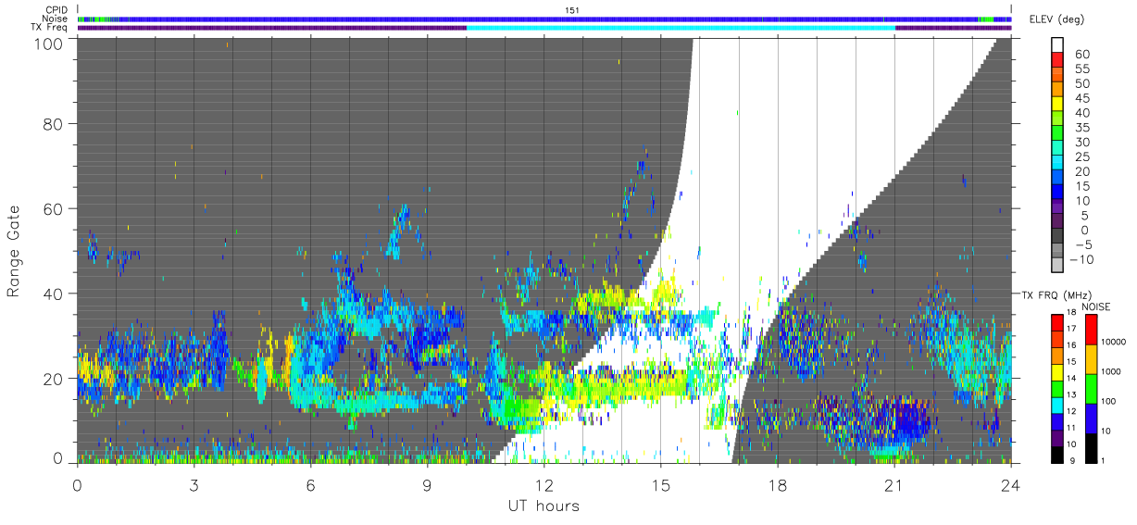1137x525 pixels.
Task: Click the 'CPID' label at the top left
Action: pos(56,9)
